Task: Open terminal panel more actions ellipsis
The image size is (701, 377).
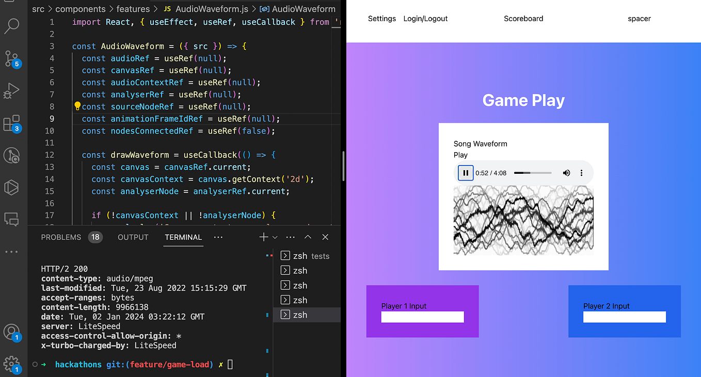Action: pyautogui.click(x=291, y=237)
